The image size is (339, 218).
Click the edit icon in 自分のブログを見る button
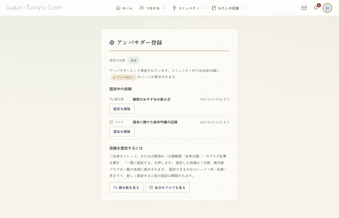point(151,188)
